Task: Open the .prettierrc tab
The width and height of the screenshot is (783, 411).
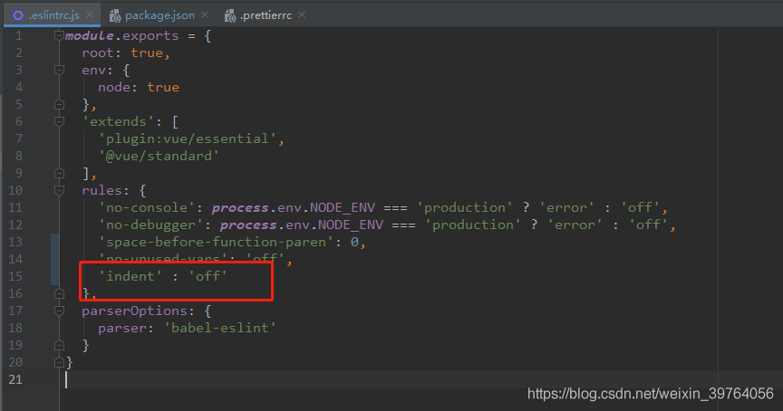Action: pos(266,15)
